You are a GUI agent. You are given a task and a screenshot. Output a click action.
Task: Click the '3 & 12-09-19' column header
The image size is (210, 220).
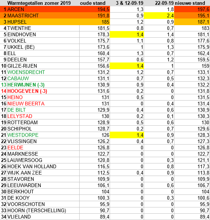point(130,3)
